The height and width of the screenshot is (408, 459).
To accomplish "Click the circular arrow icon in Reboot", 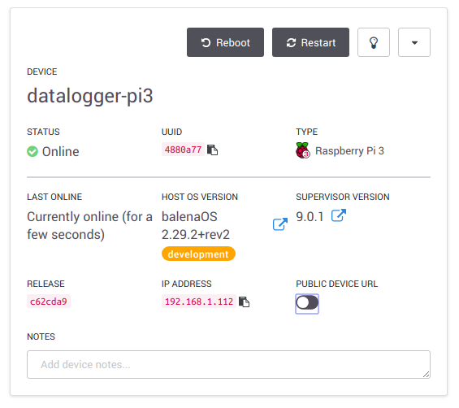I will [206, 43].
